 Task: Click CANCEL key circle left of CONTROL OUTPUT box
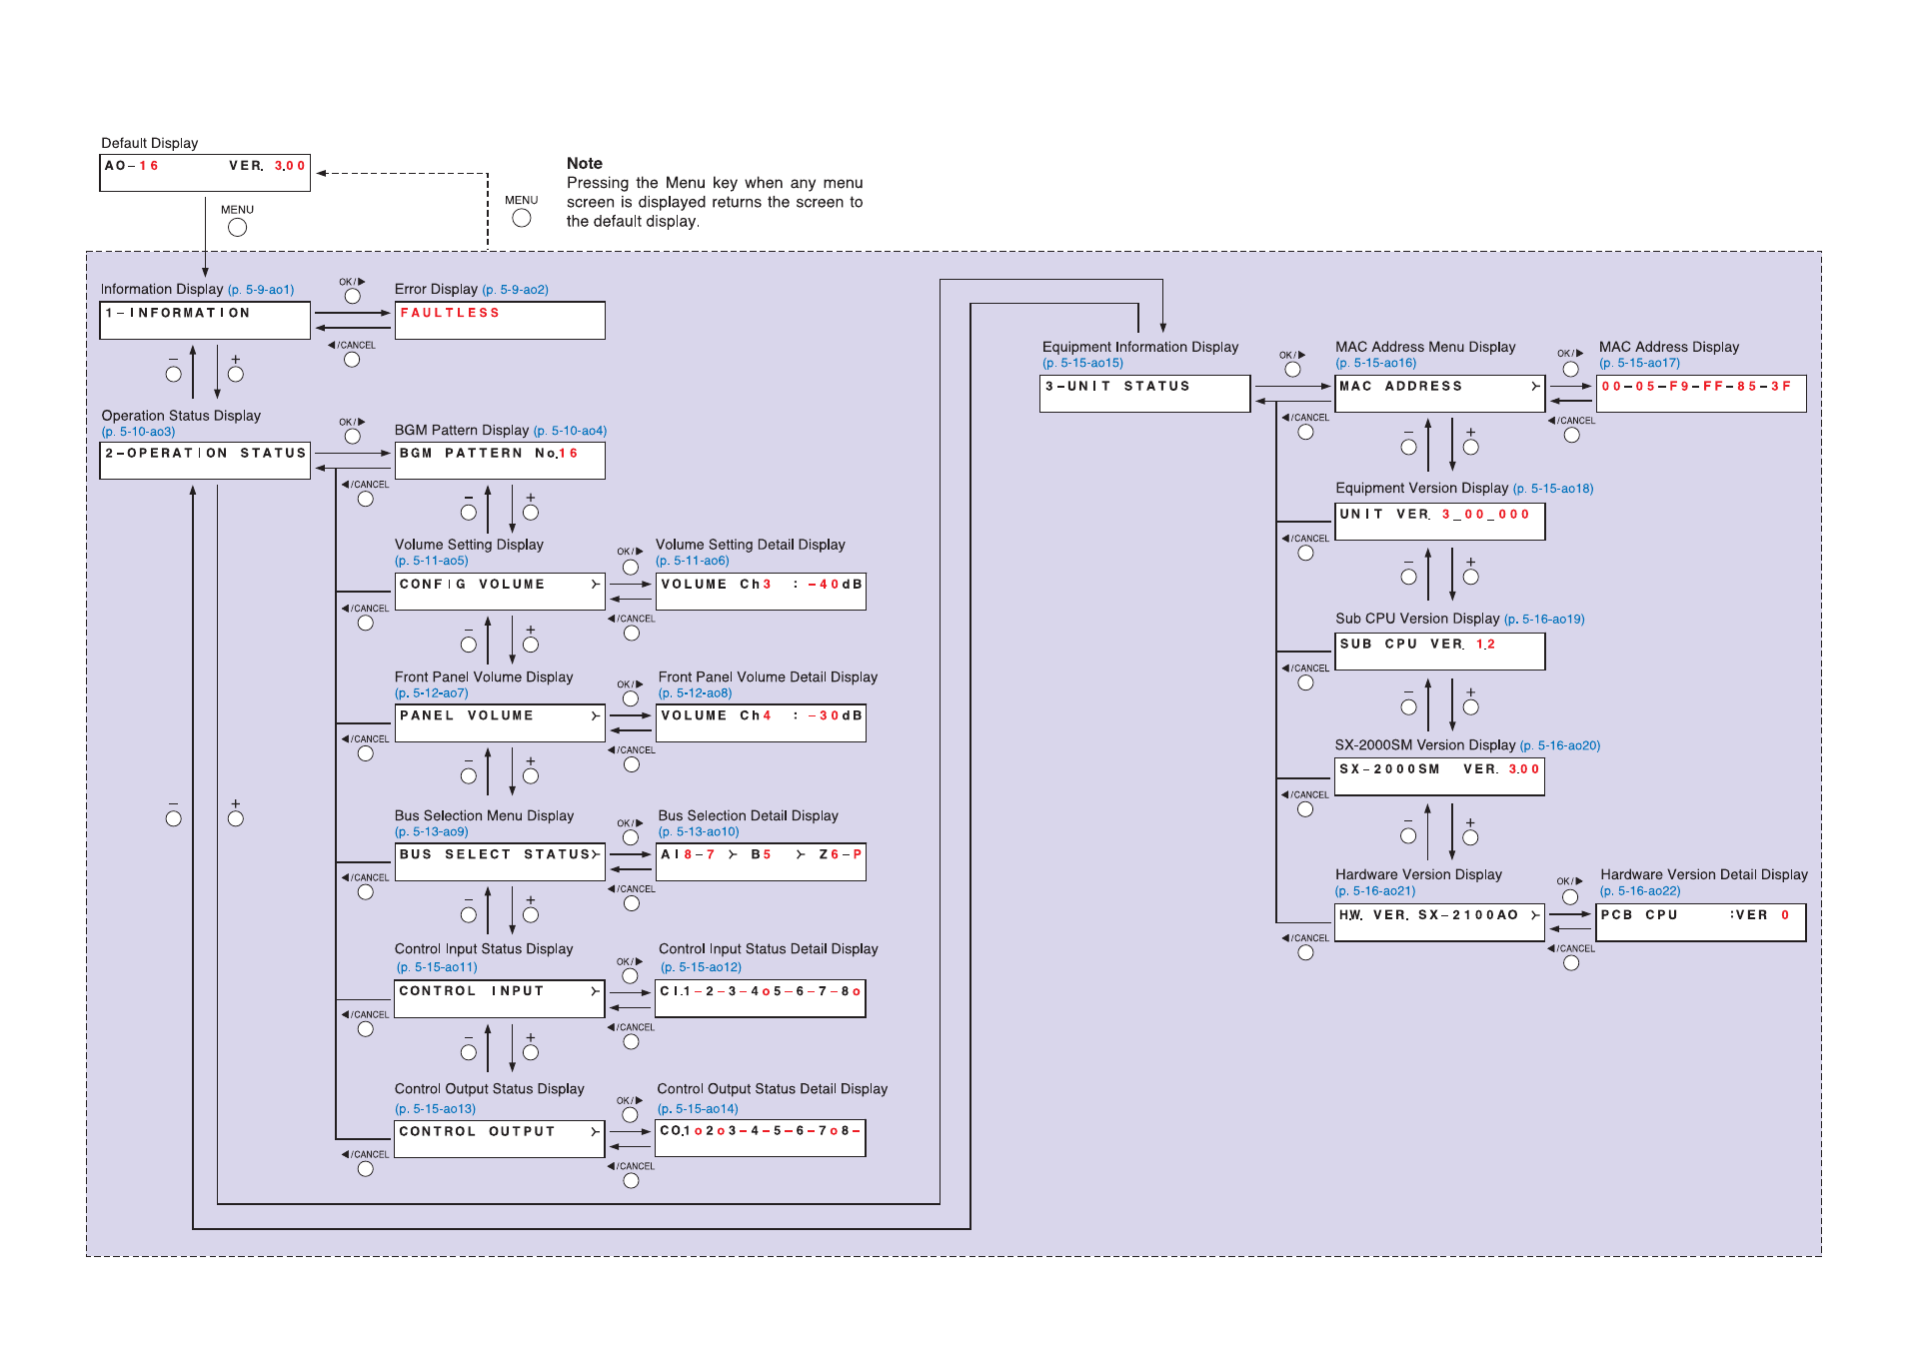pyautogui.click(x=366, y=1168)
